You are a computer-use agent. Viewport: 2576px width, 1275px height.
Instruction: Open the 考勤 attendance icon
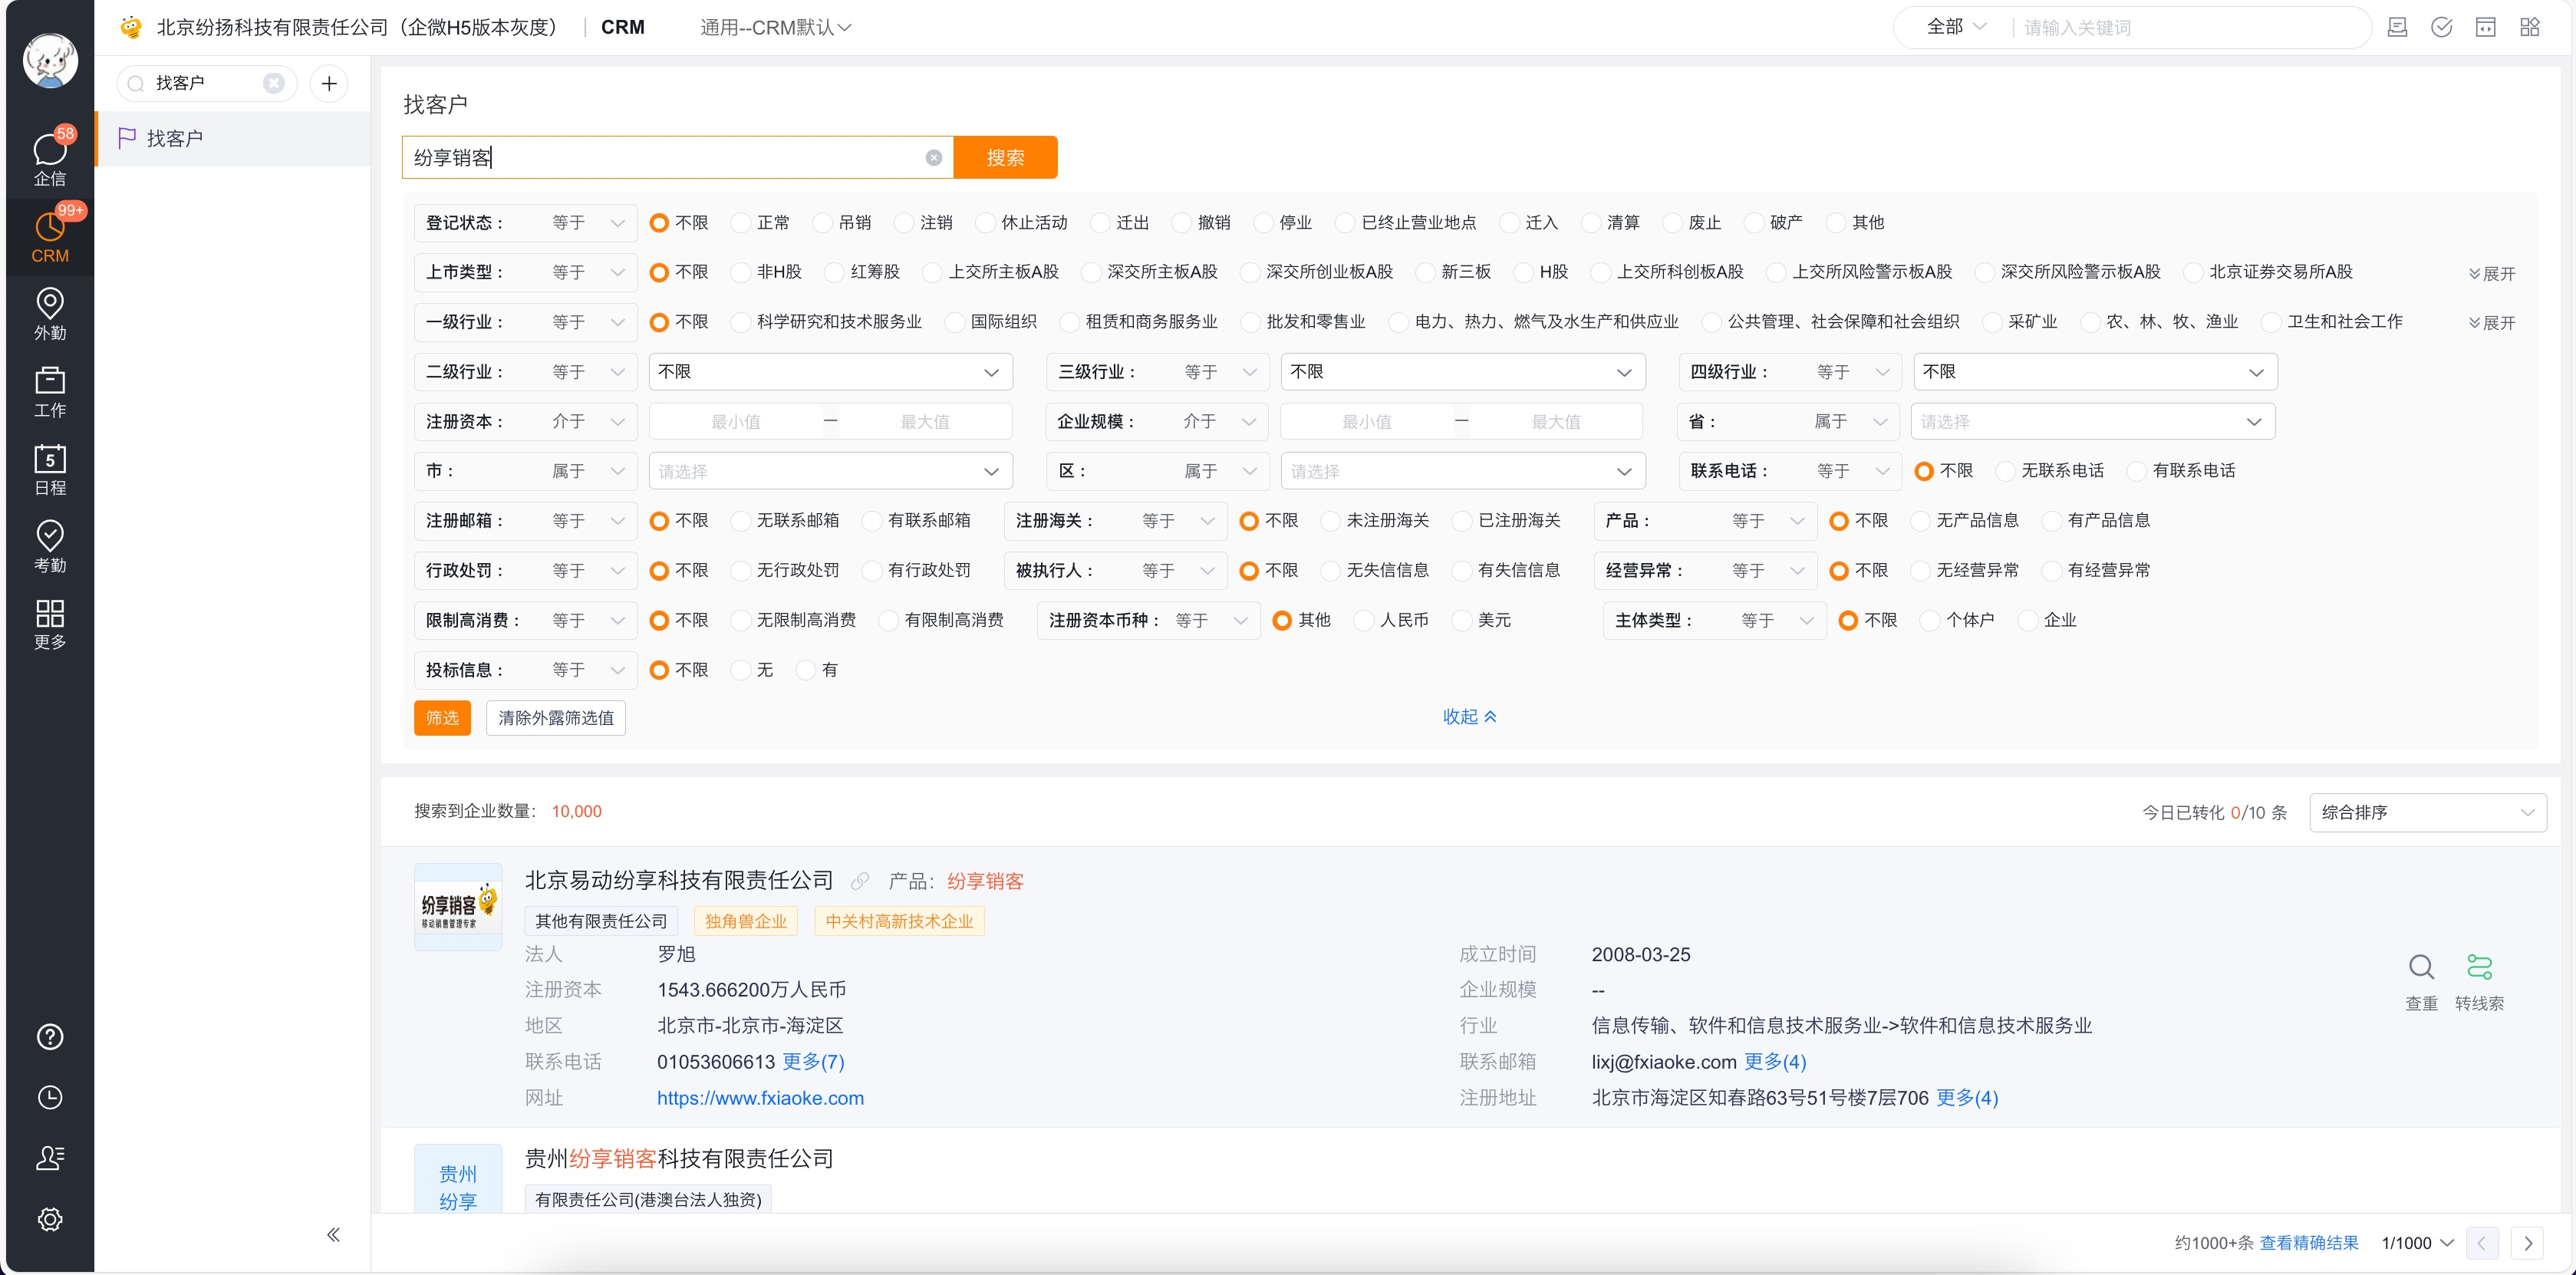pyautogui.click(x=50, y=547)
